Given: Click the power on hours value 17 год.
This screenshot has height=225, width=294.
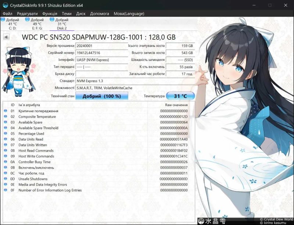Looking at the screenshot, I should [180, 74].
